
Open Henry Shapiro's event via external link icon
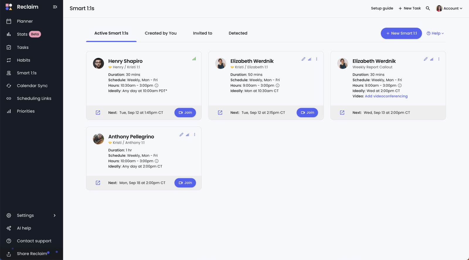pyautogui.click(x=98, y=113)
